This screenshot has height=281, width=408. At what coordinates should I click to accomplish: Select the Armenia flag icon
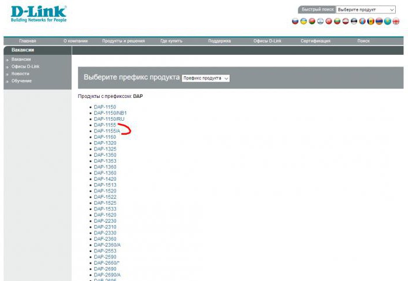[379, 22]
